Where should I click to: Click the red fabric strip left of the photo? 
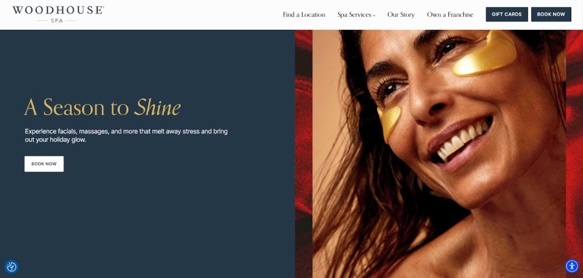(304, 154)
